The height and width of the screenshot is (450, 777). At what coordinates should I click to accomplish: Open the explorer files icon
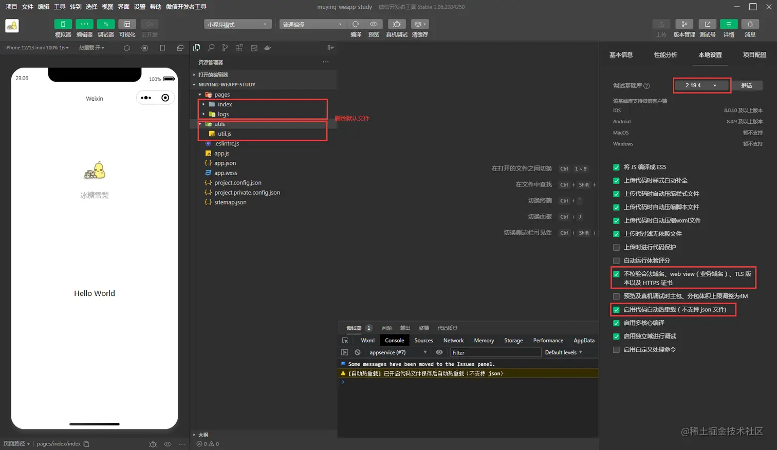point(196,48)
